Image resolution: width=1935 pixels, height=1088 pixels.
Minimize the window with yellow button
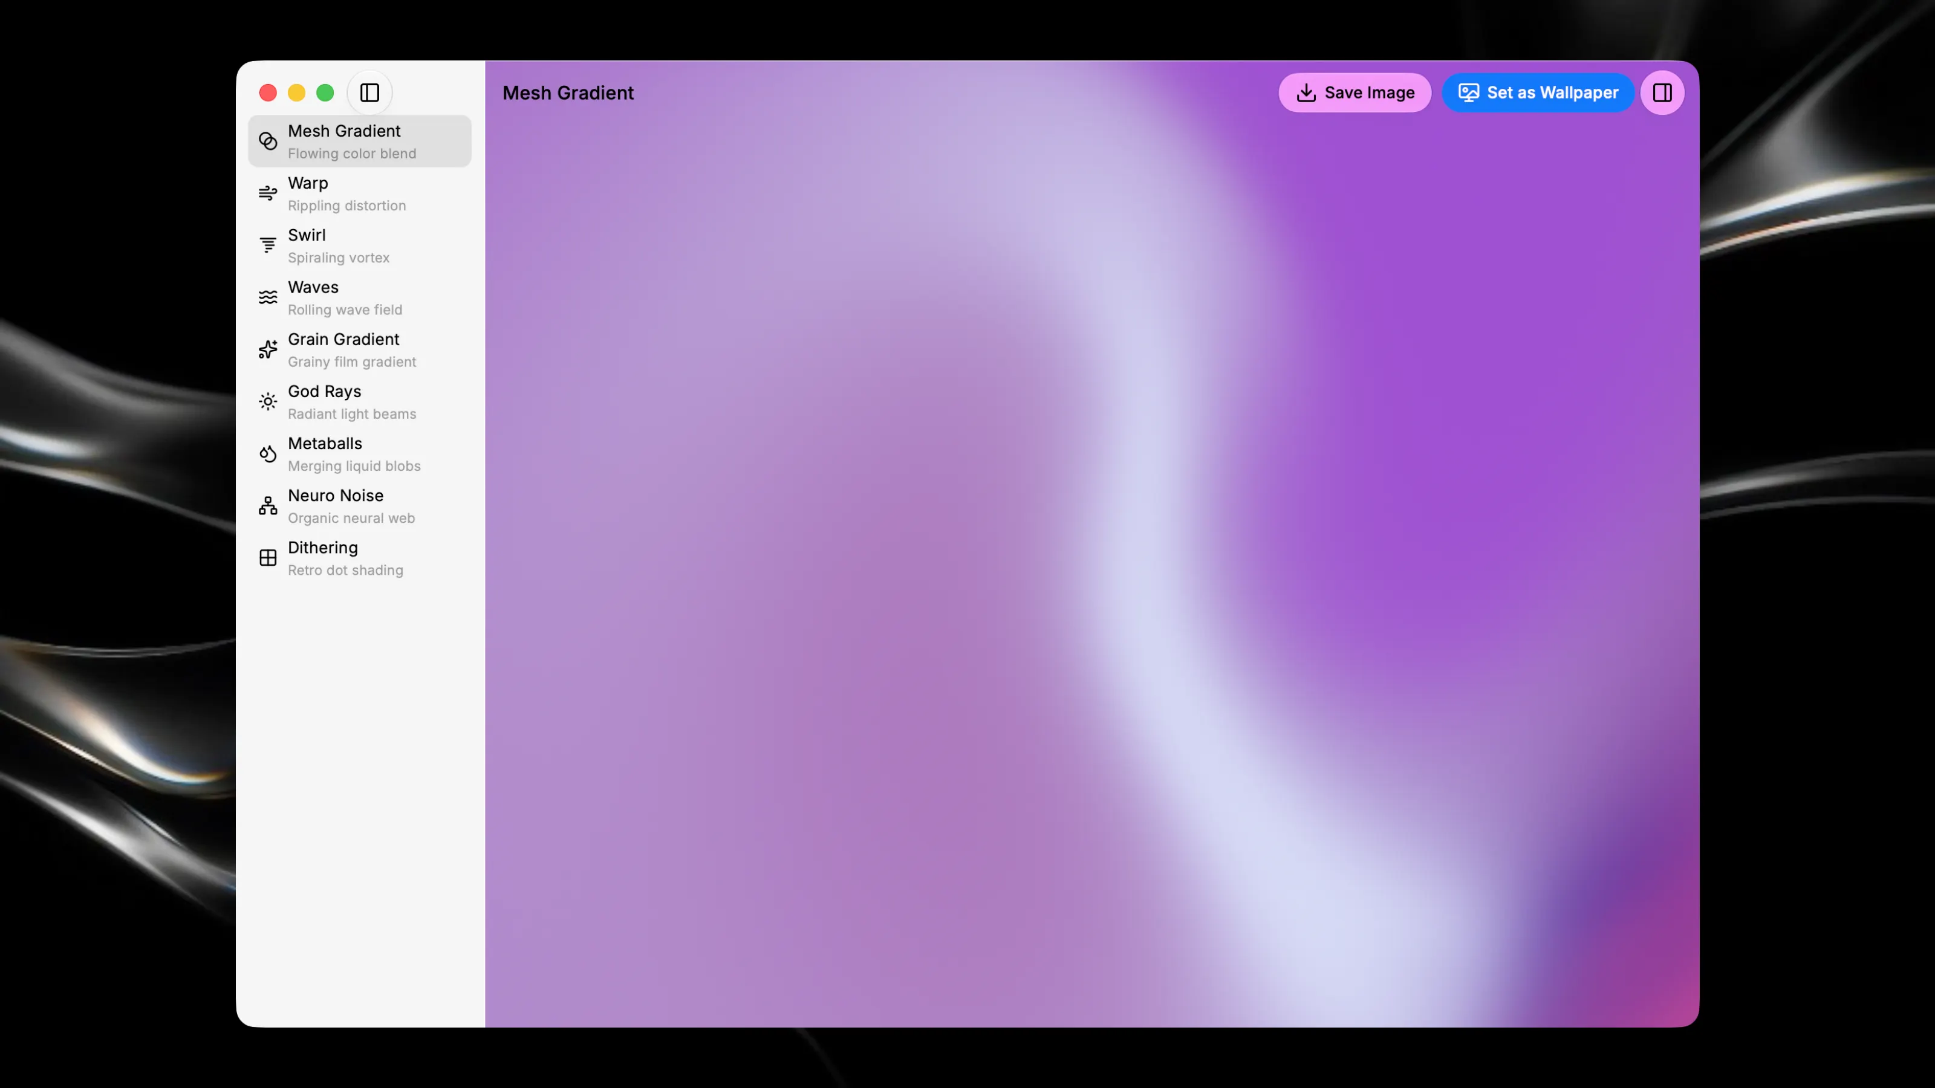coord(297,93)
